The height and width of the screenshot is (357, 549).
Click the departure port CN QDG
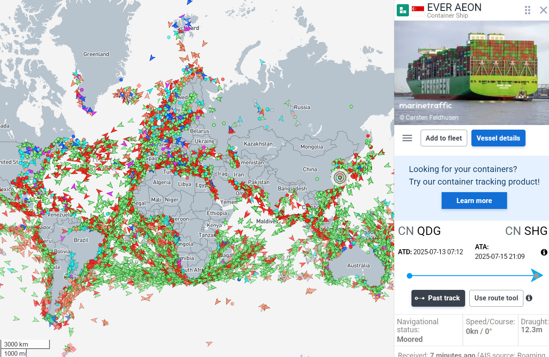419,231
